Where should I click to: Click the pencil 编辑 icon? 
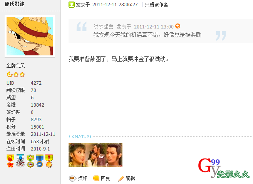[121, 178]
